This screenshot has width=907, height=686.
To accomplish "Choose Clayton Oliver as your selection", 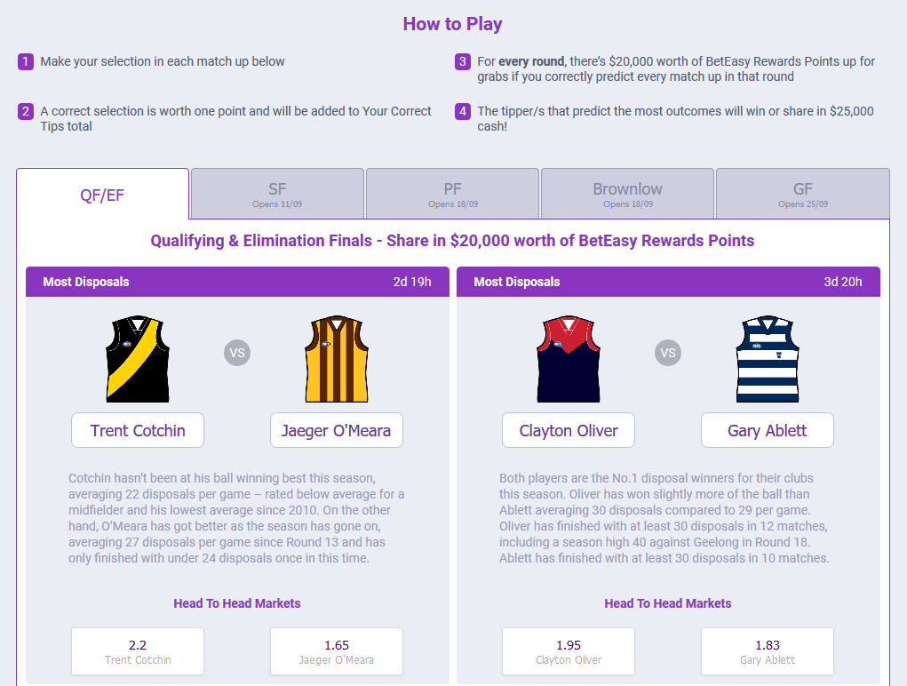I will pos(569,430).
